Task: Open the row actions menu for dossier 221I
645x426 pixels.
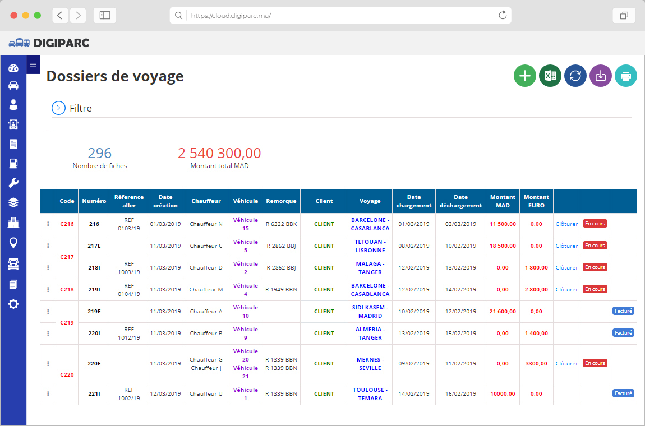Action: (x=48, y=393)
